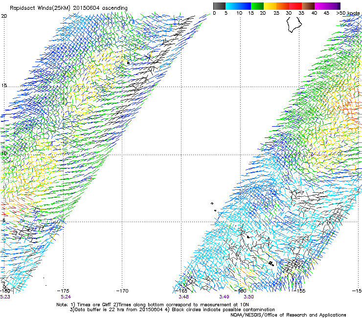Click the purple time stamp '3:48'
Screen dimensions: 362x318
(x=183, y=297)
